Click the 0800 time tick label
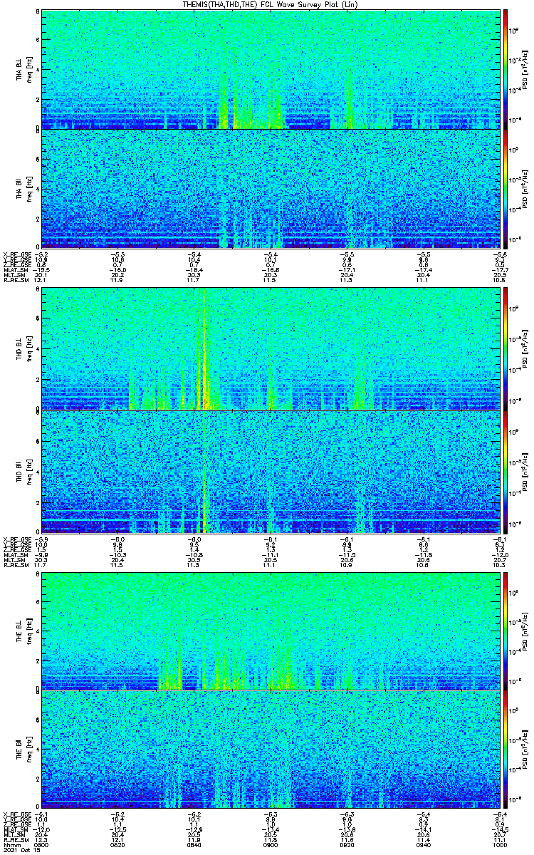Image resolution: width=534 pixels, height=855 pixels. pos(42,845)
